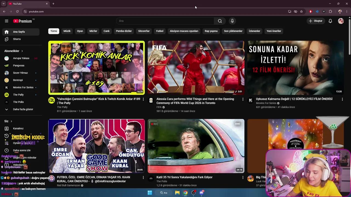The image size is (351, 197).
Task: Select the Rap yapma chip
Action: tap(211, 31)
